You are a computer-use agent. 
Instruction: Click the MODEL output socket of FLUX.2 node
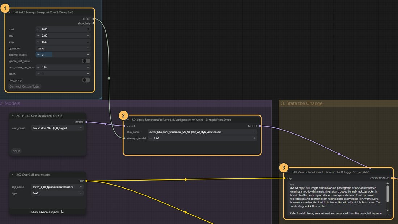pos(86,122)
